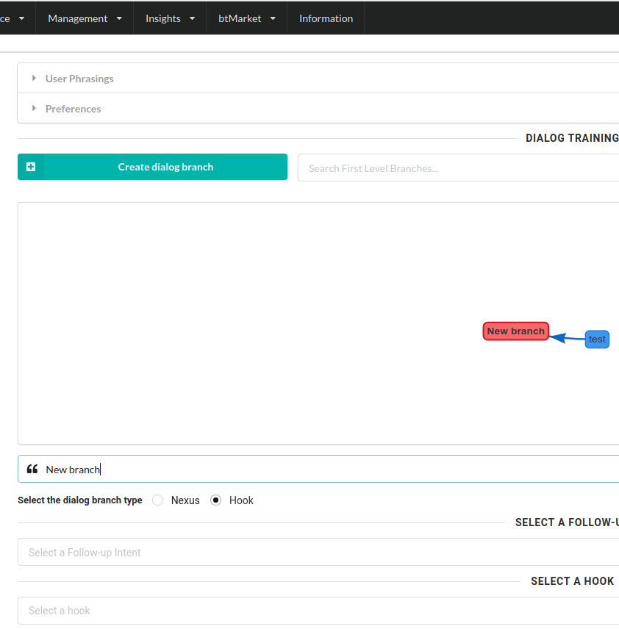Focus the Search First Level Branches field
Image resolution: width=619 pixels, height=629 pixels.
click(458, 168)
